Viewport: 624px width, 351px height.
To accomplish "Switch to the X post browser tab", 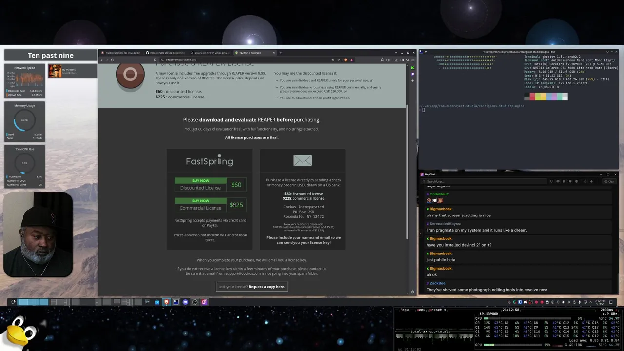I will click(211, 53).
